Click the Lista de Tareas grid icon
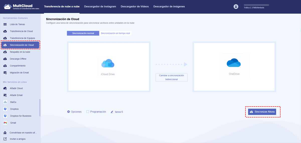 (x=5, y=24)
